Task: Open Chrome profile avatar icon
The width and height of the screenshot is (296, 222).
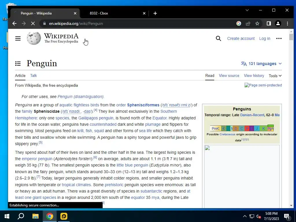Action: coord(278,23)
